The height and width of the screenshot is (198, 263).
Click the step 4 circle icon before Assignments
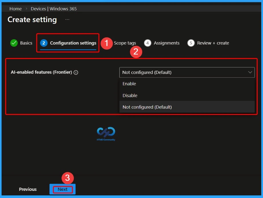pyautogui.click(x=147, y=43)
